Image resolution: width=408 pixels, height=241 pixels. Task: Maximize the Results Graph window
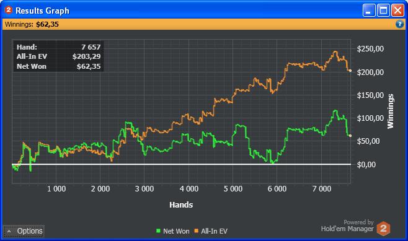click(x=383, y=11)
